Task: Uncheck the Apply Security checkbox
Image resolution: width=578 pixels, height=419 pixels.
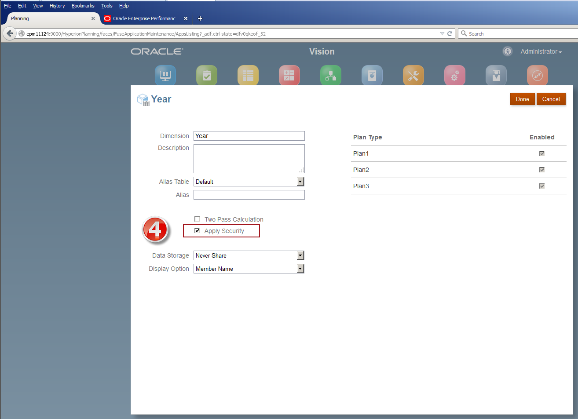Action: tap(197, 230)
